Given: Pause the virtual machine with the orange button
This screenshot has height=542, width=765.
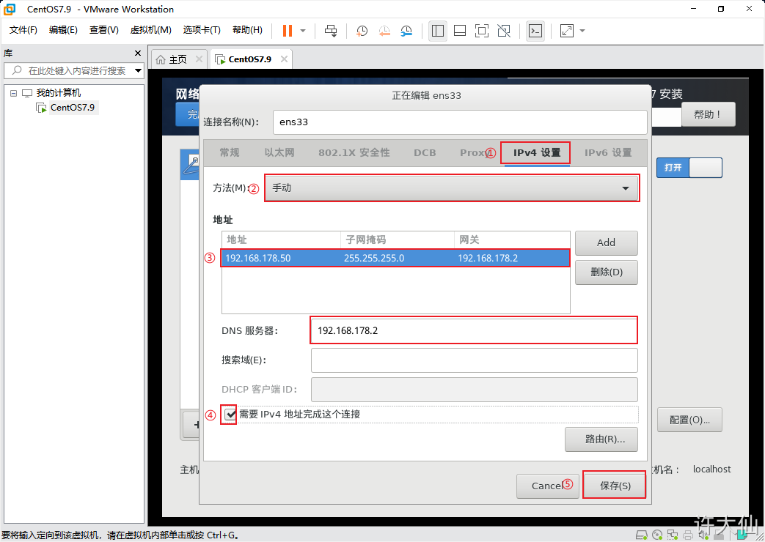Looking at the screenshot, I should [288, 31].
